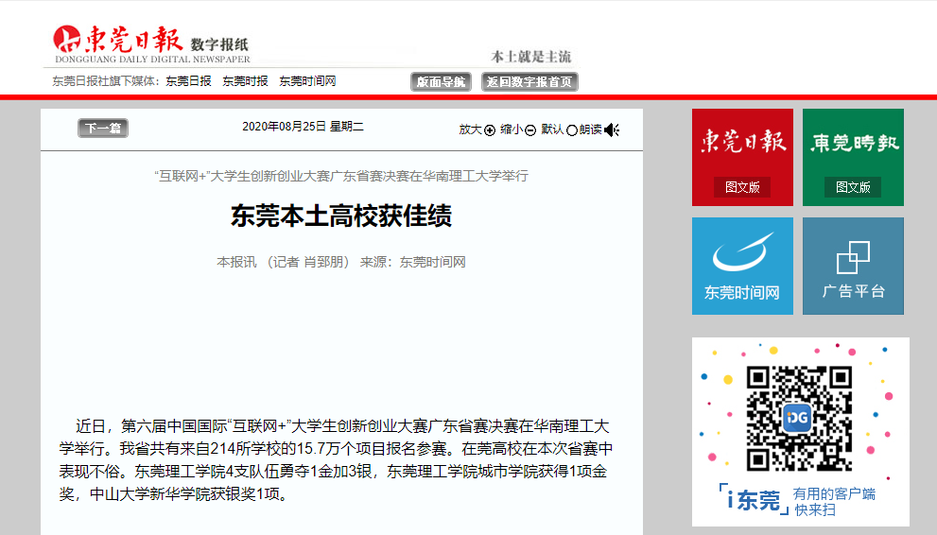
Task: Open the 东莞时间网 blue tile
Action: pyautogui.click(x=742, y=266)
